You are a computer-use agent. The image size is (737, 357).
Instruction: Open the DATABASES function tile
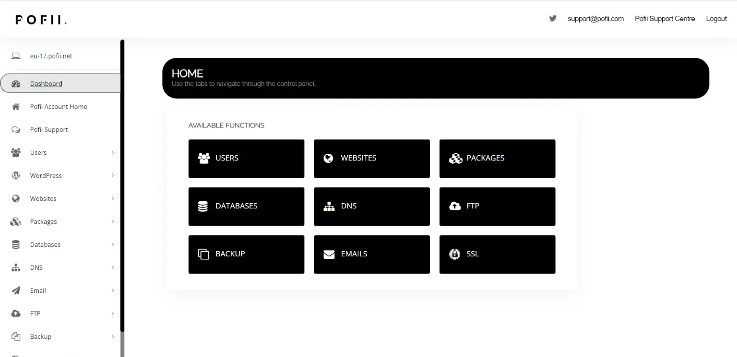(246, 207)
